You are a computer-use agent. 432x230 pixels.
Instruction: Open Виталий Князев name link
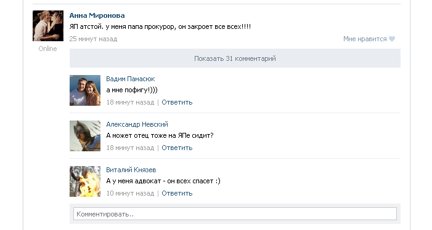pos(131,170)
